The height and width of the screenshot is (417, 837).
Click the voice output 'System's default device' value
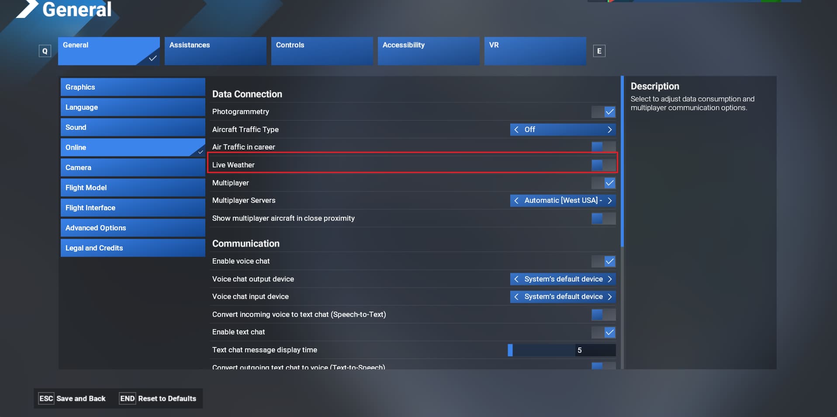click(x=564, y=279)
